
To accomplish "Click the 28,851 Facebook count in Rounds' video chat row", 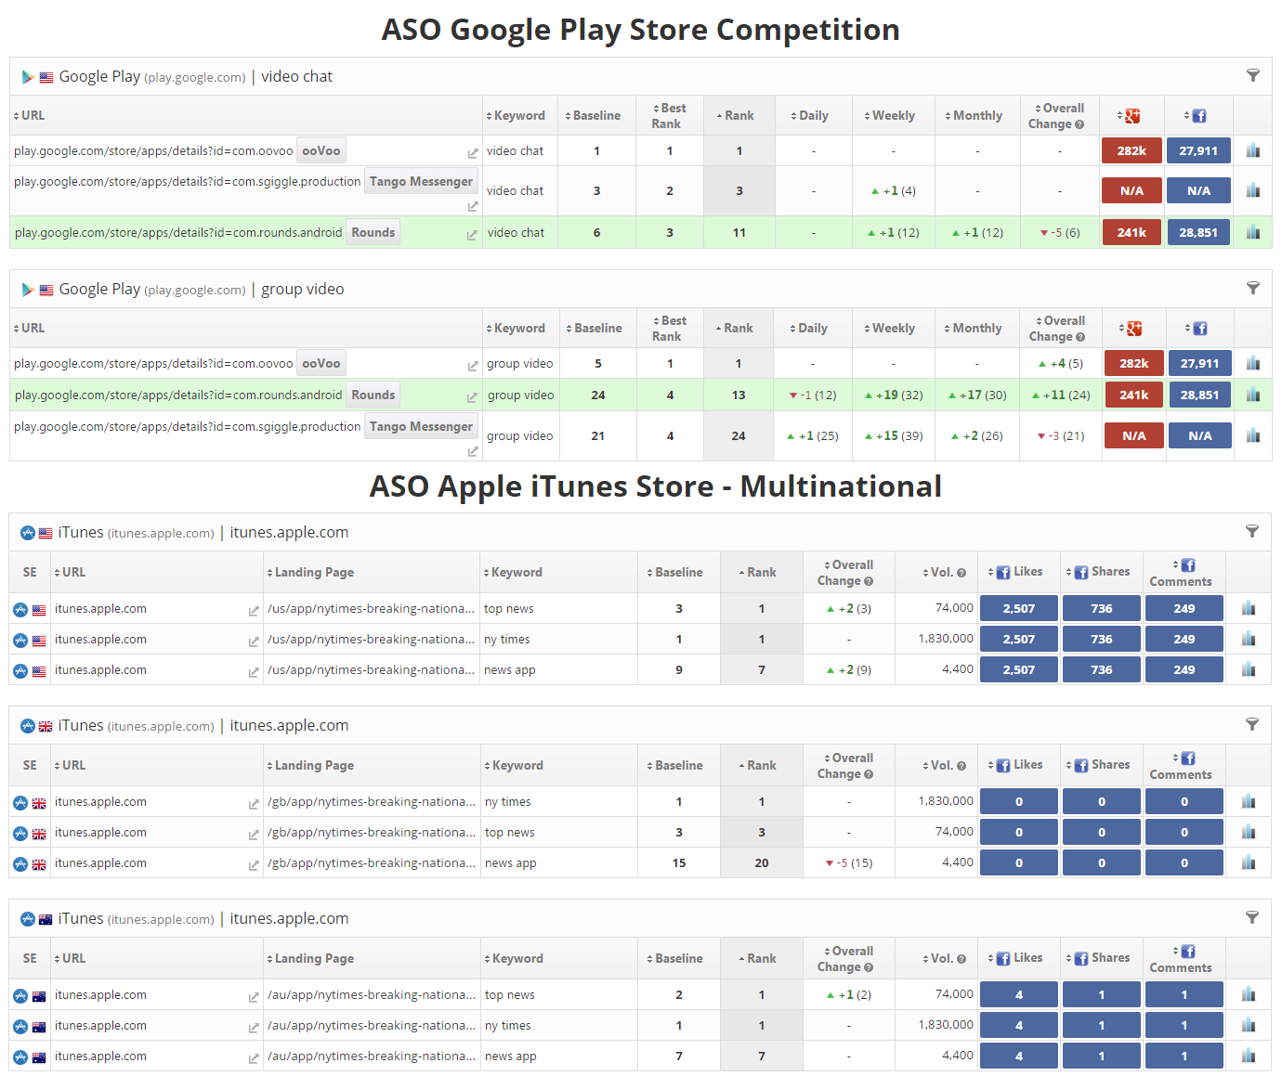I will (1198, 232).
